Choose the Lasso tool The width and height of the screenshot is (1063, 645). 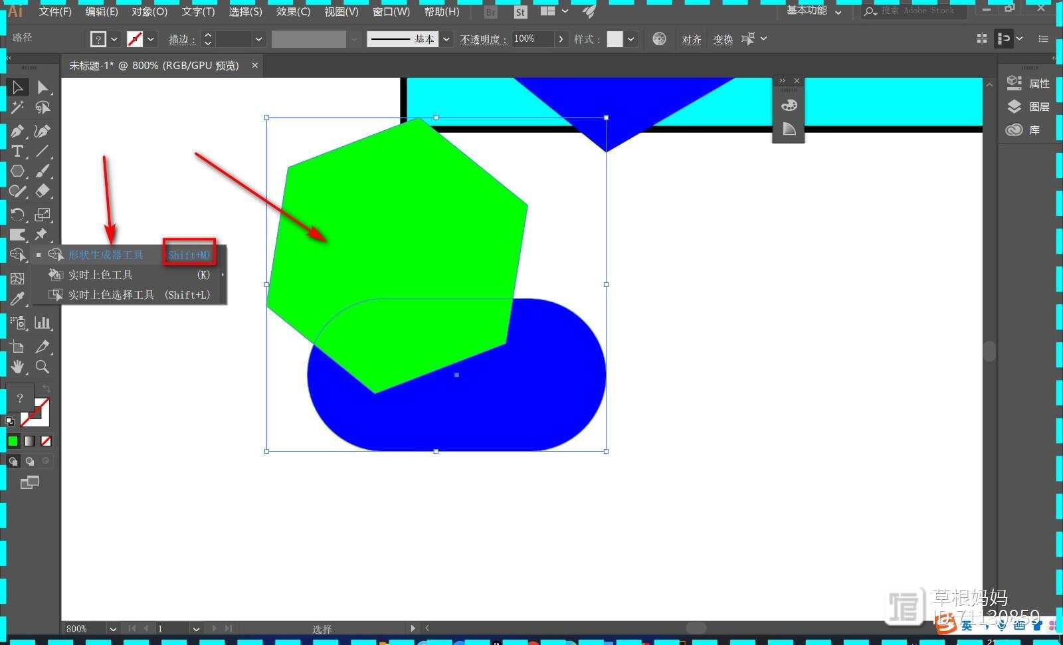43,107
